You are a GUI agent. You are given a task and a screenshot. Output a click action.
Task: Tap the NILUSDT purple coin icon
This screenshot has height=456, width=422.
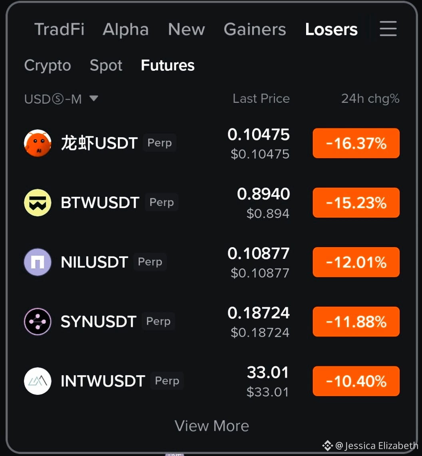point(38,262)
